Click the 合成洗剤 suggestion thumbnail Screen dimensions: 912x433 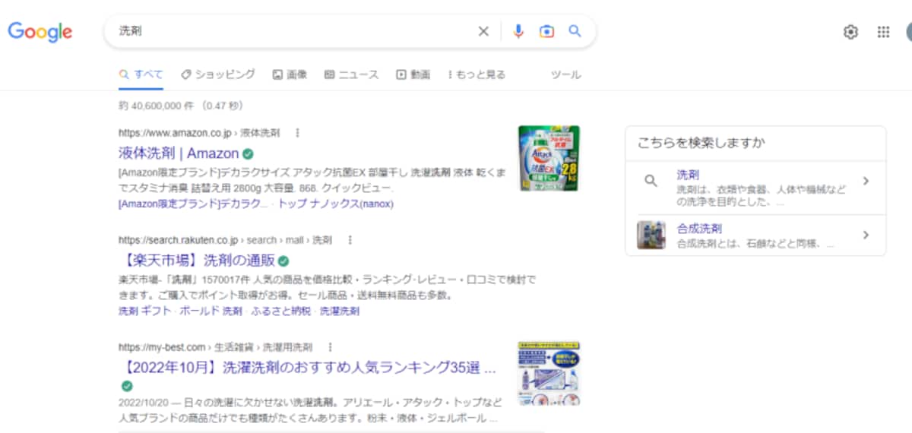(x=651, y=235)
